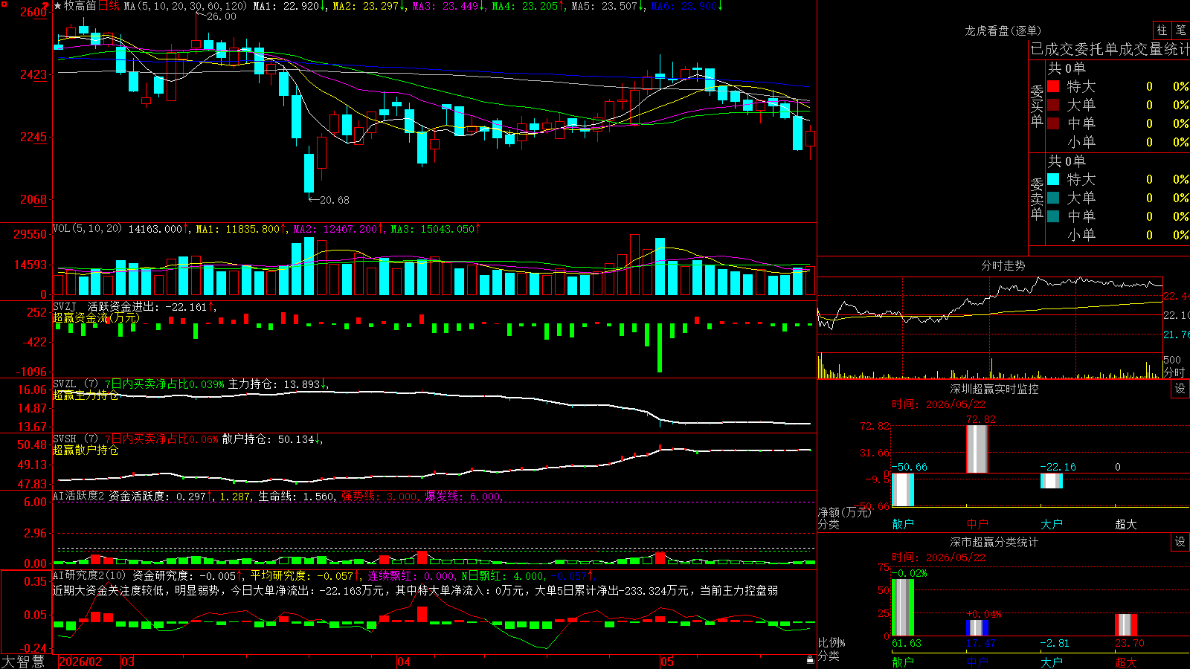Switch to 柱 bar view in 龙虎看盘

pos(1162,30)
